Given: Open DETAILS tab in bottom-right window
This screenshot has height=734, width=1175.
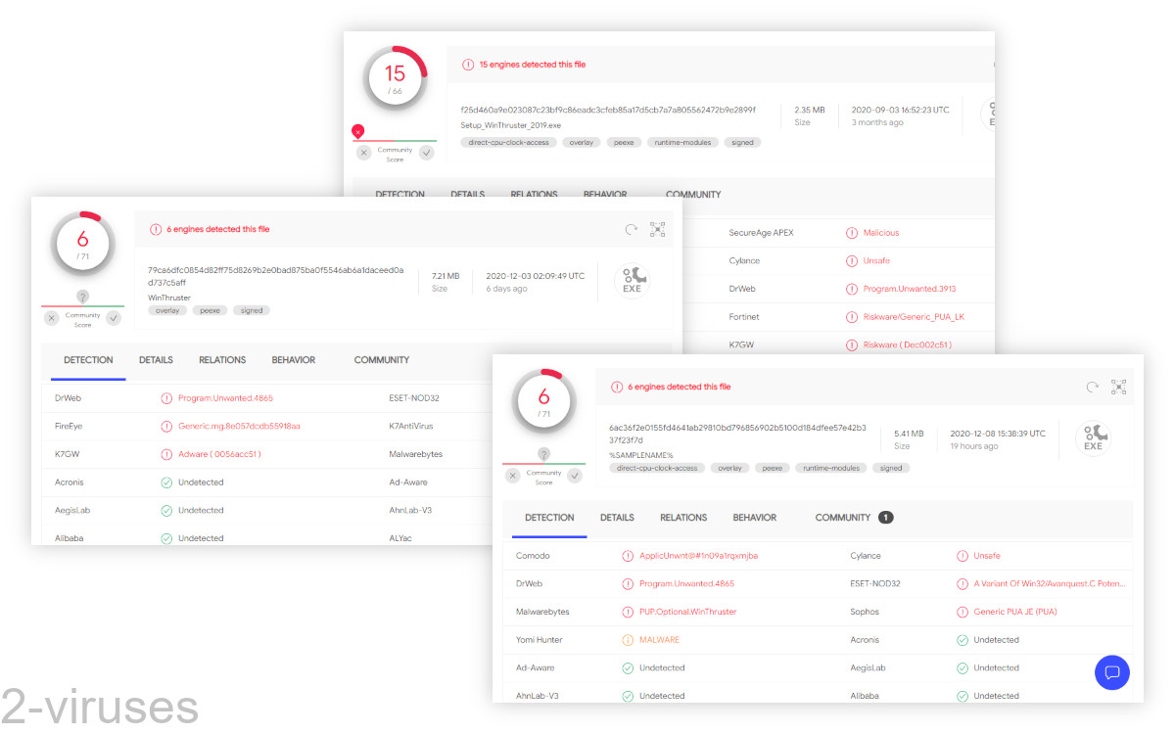Looking at the screenshot, I should [617, 518].
